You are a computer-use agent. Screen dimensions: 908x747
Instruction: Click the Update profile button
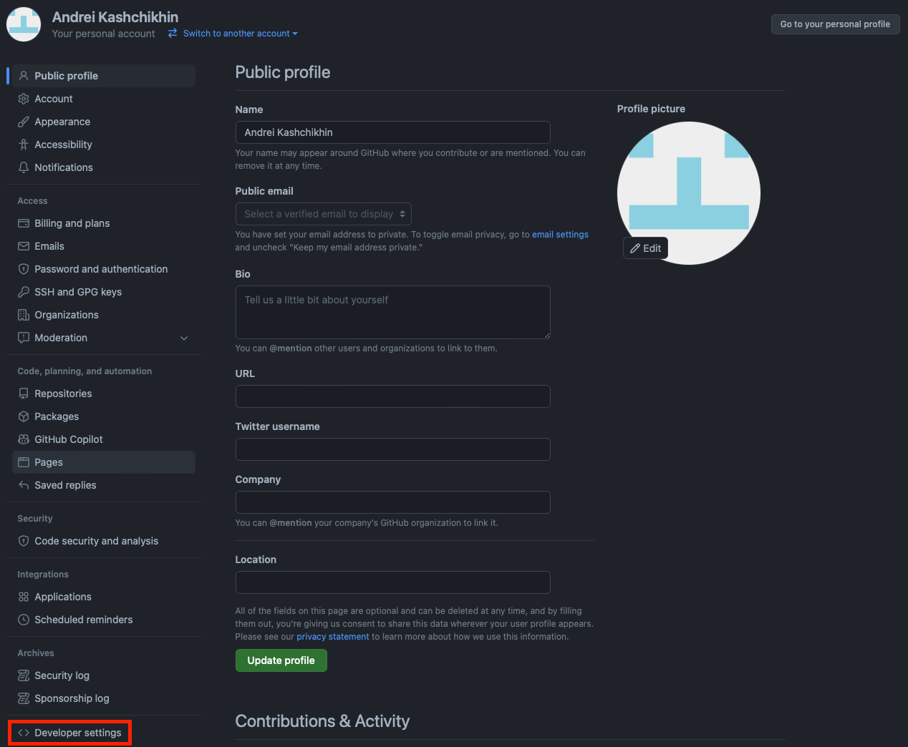(x=281, y=660)
